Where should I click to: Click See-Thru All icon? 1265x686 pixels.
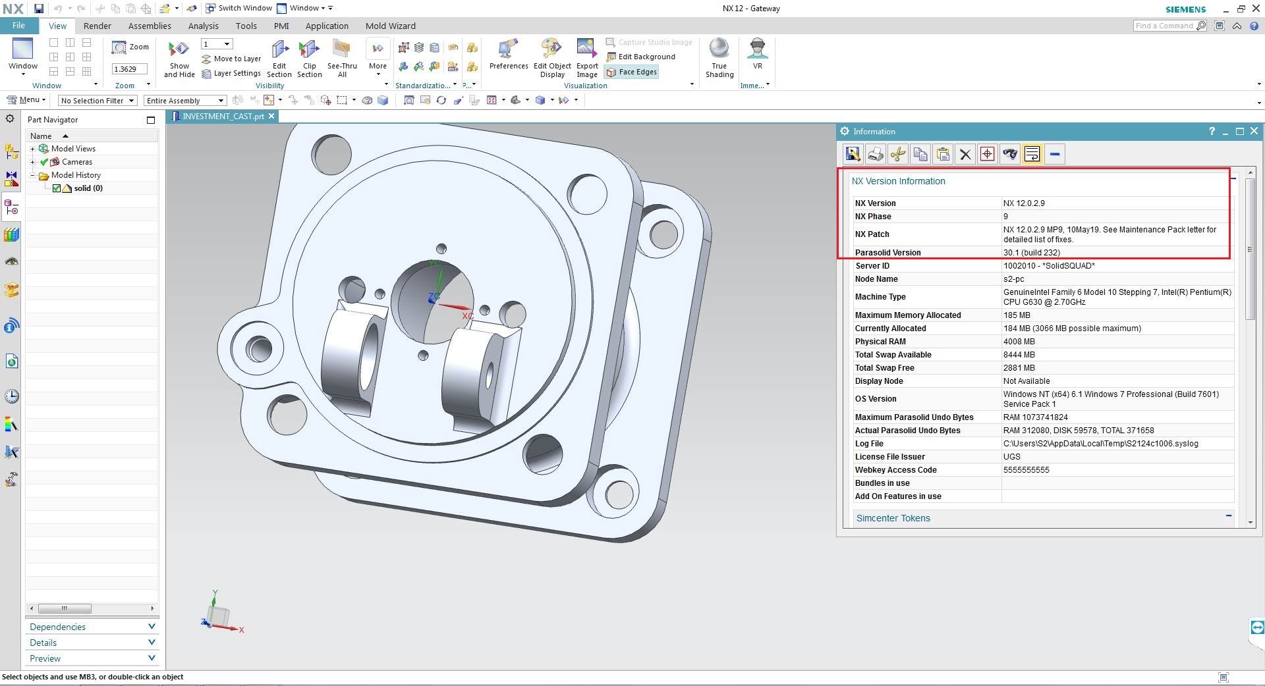tap(342, 60)
